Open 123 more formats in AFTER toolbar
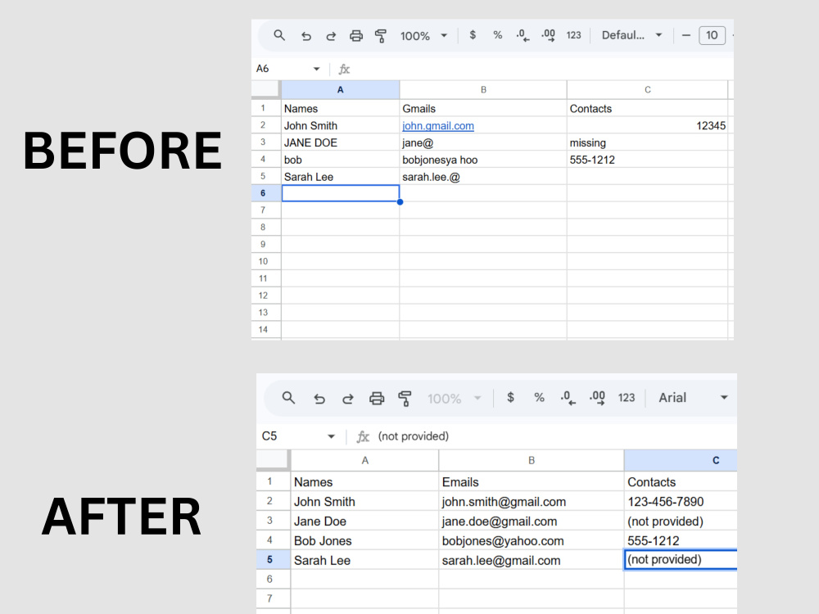The width and height of the screenshot is (819, 614). (627, 398)
